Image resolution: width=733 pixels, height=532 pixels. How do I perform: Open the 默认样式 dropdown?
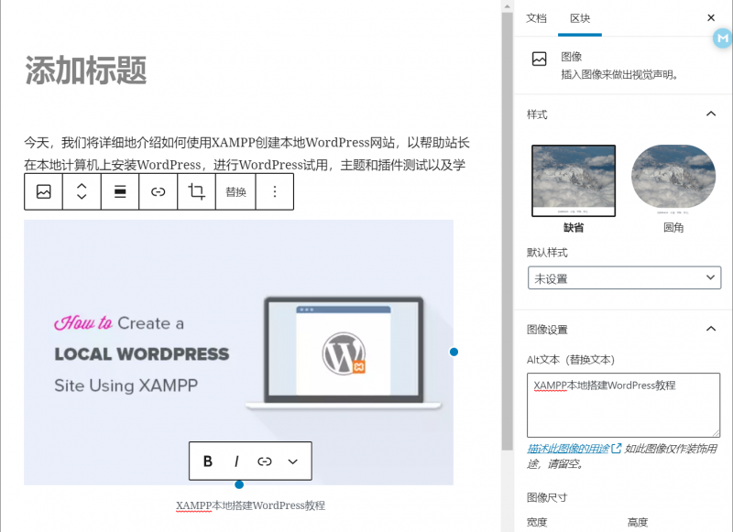[624, 278]
